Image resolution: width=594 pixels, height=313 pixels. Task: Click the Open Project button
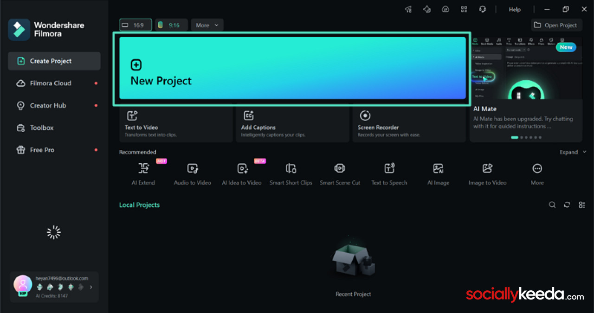coord(556,25)
